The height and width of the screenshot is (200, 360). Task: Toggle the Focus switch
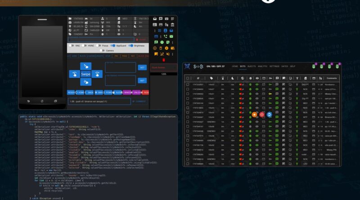(98, 46)
